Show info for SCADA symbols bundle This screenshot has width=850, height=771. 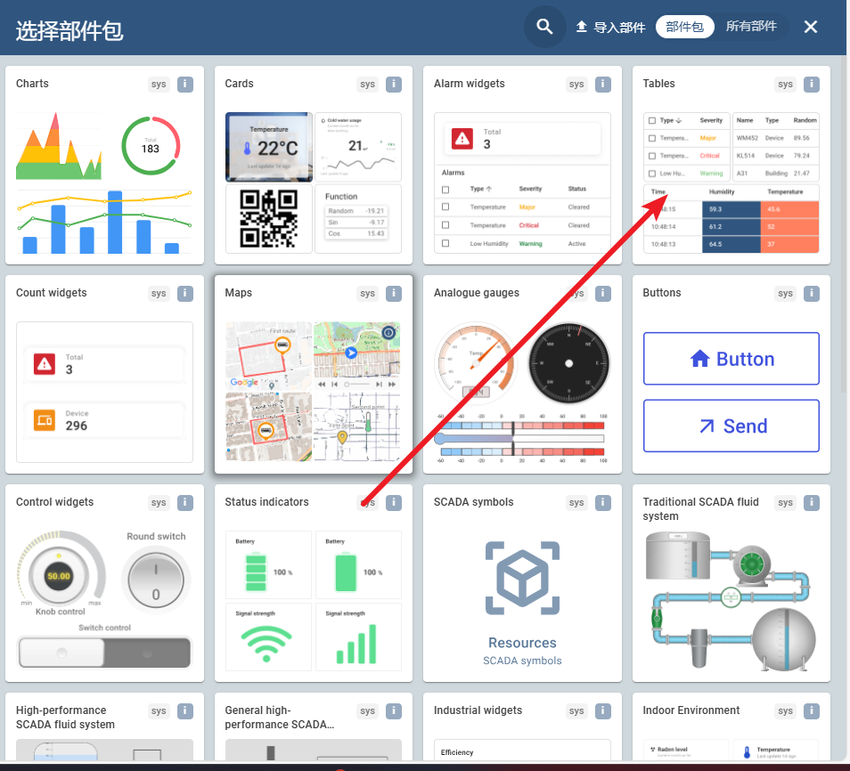pyautogui.click(x=603, y=502)
